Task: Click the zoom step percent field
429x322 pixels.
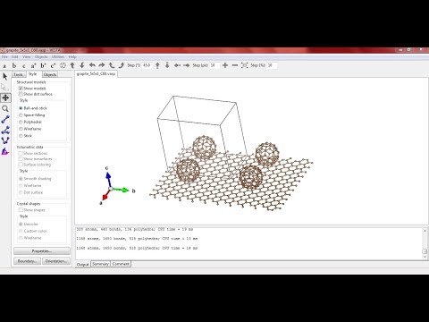Action: [x=272, y=65]
